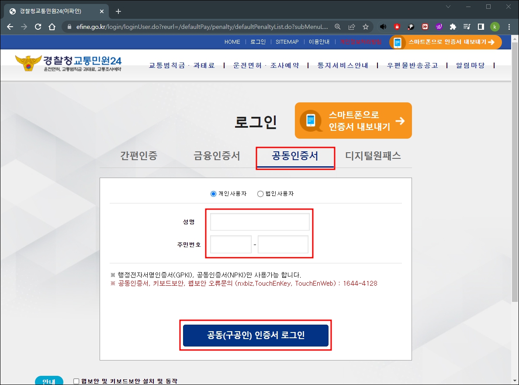The width and height of the screenshot is (519, 385).
Task: Open the SITEMAP link
Action: click(x=287, y=42)
